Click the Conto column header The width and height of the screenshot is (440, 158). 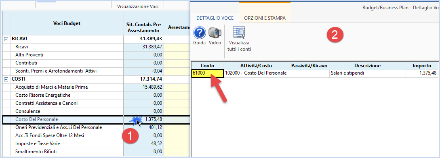point(208,66)
